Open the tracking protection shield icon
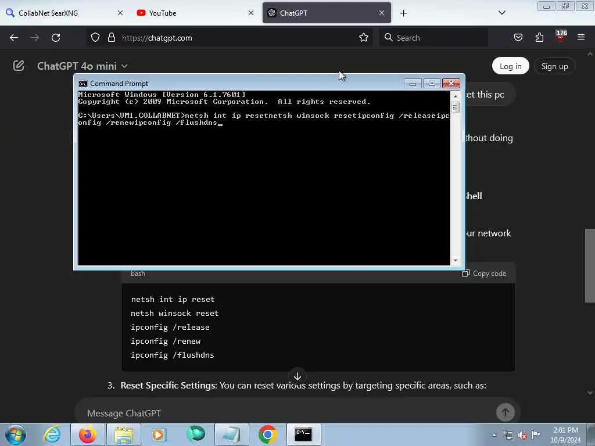 tap(95, 38)
